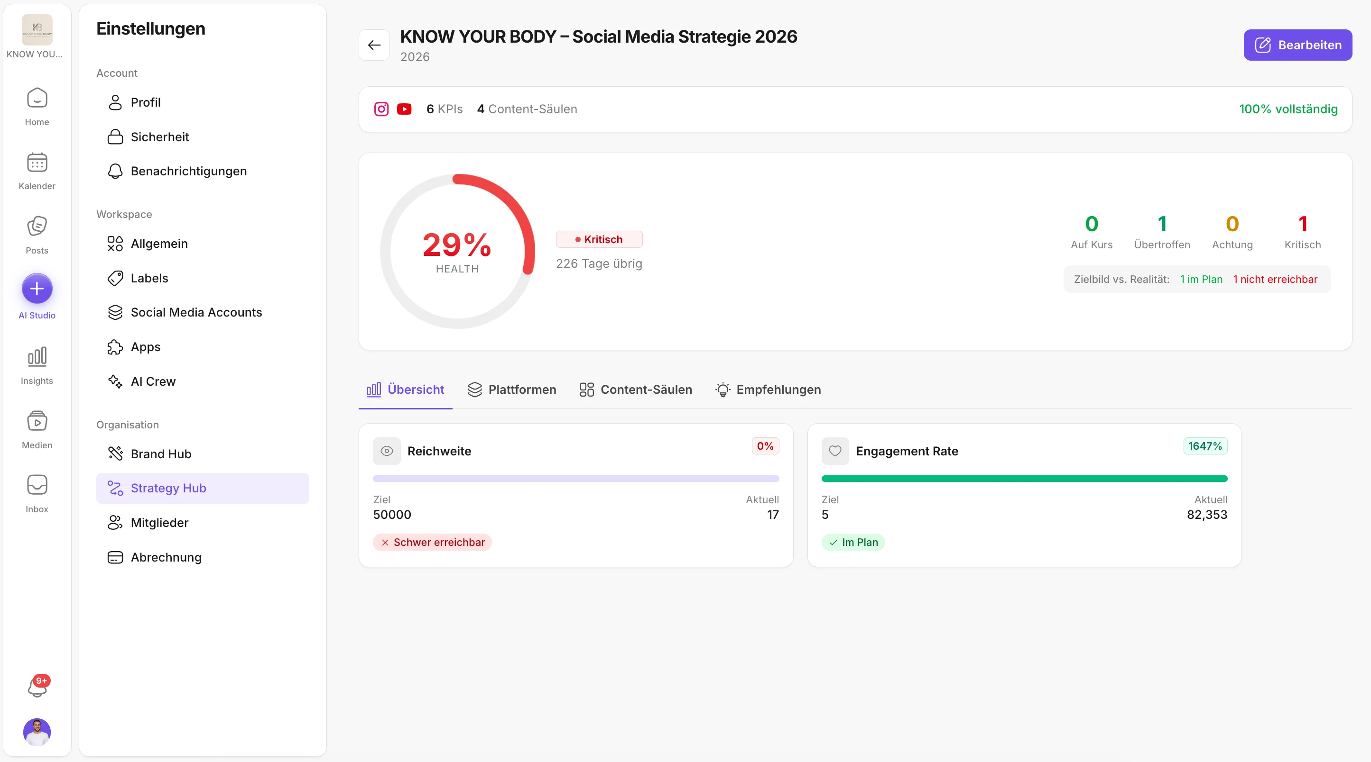
Task: Click 226 Tage übrig text
Action: tap(599, 264)
